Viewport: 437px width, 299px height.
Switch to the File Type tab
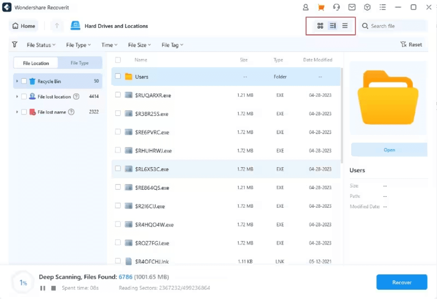[80, 63]
